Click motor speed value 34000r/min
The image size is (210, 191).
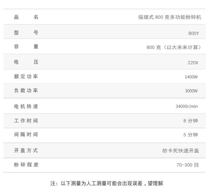coord(187,106)
